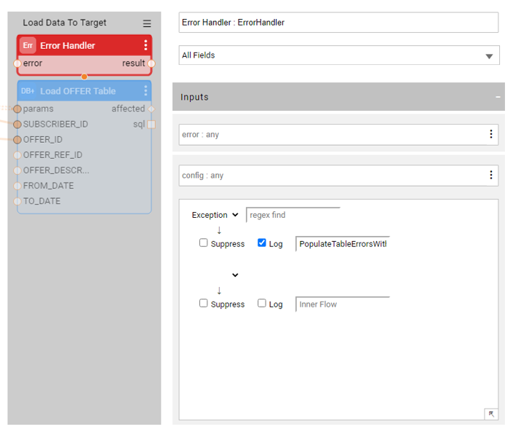Click the expand arrow icon in config panel corner
Image resolution: width=513 pixels, height=432 pixels.
(x=491, y=414)
